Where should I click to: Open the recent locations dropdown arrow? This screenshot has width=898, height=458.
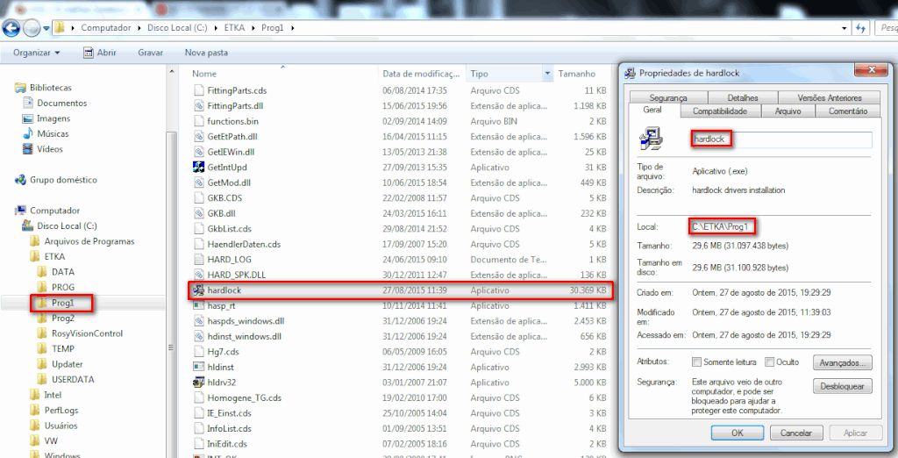46,28
